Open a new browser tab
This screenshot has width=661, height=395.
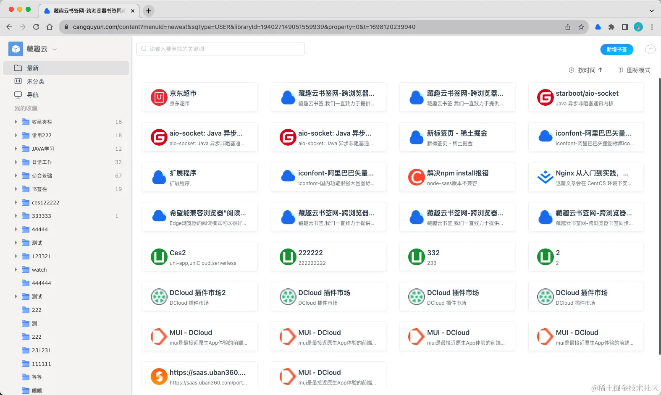[x=149, y=11]
